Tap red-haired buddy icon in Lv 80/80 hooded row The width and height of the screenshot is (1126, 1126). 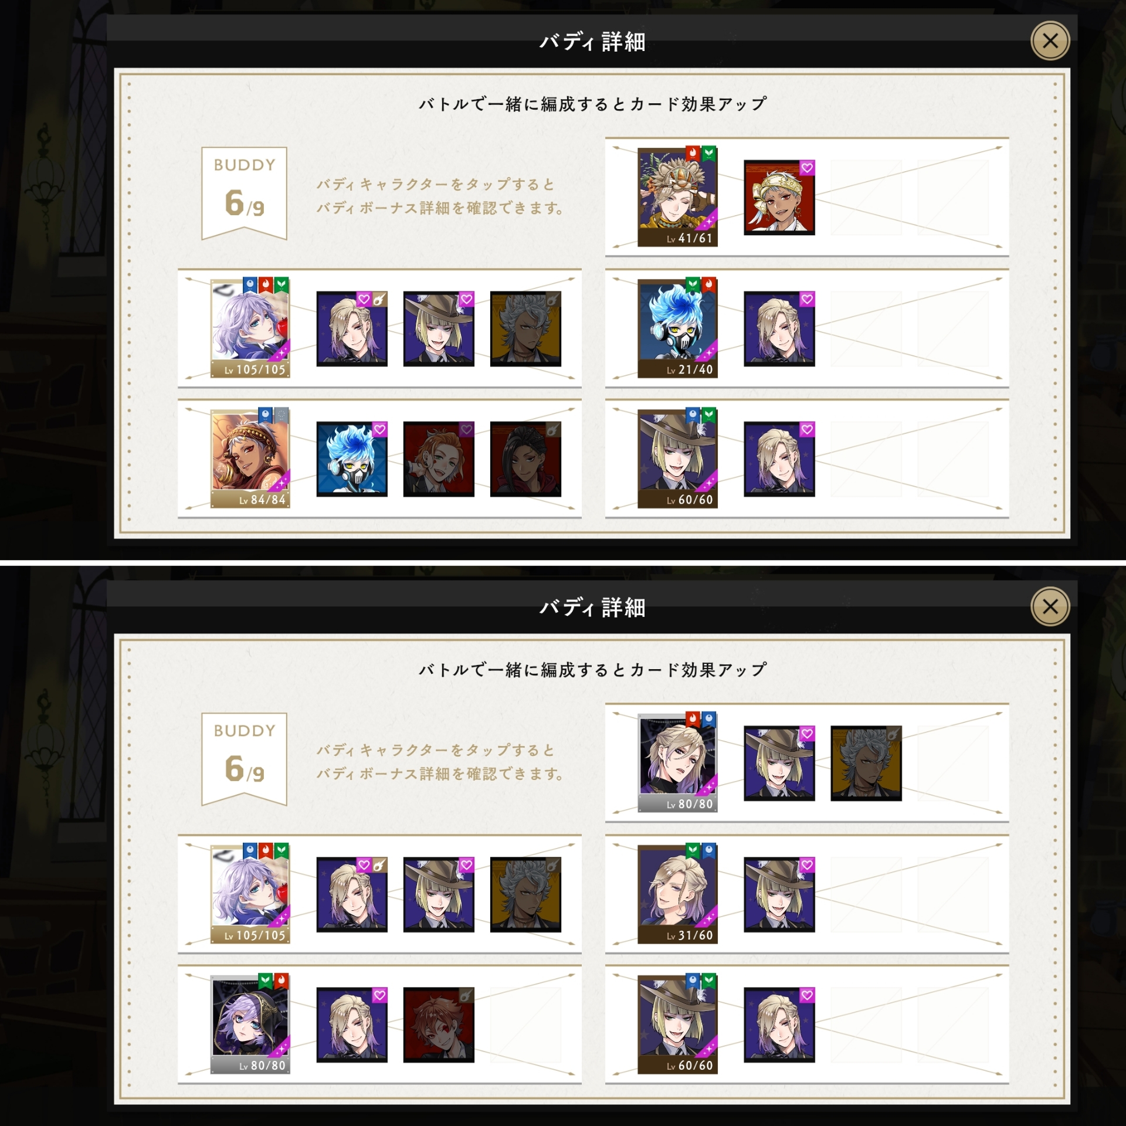tap(439, 1025)
